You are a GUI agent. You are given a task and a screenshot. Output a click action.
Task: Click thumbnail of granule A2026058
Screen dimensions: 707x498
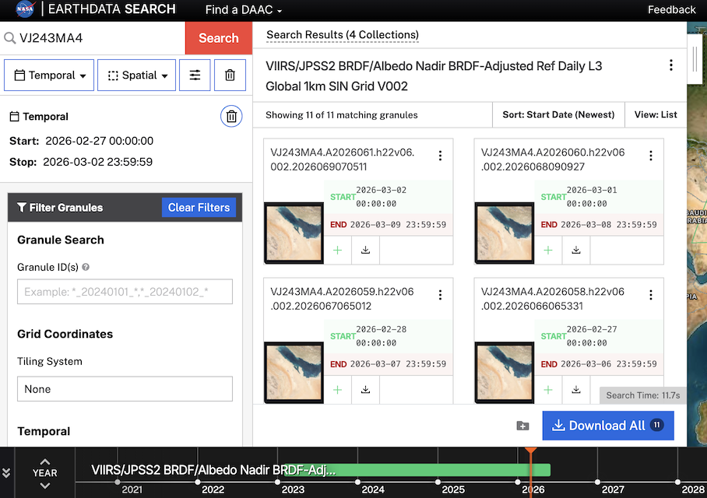(x=505, y=373)
